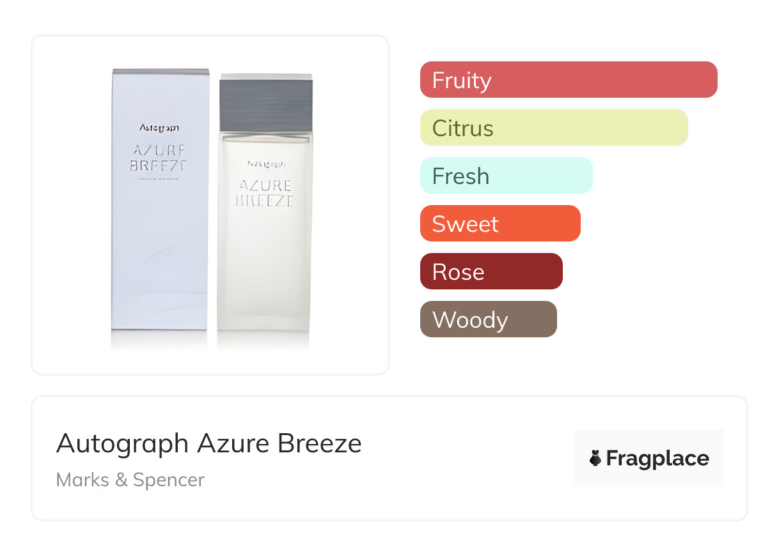779x552 pixels.
Task: Open the Azure Breeze perfume box image
Action: pyautogui.click(x=160, y=243)
